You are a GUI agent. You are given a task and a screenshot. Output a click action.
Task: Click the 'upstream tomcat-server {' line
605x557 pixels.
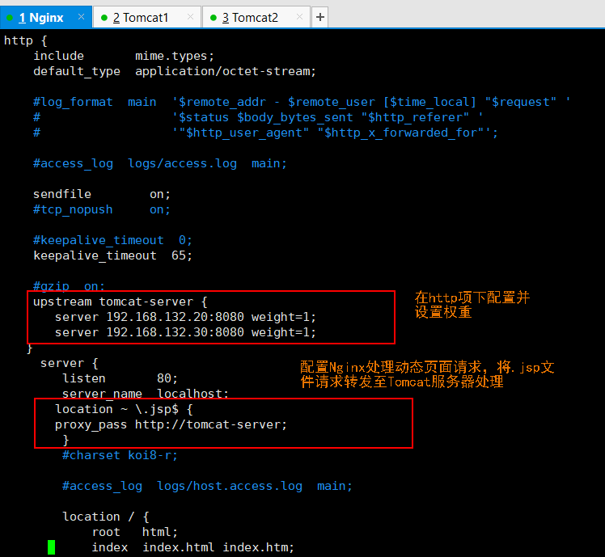120,302
